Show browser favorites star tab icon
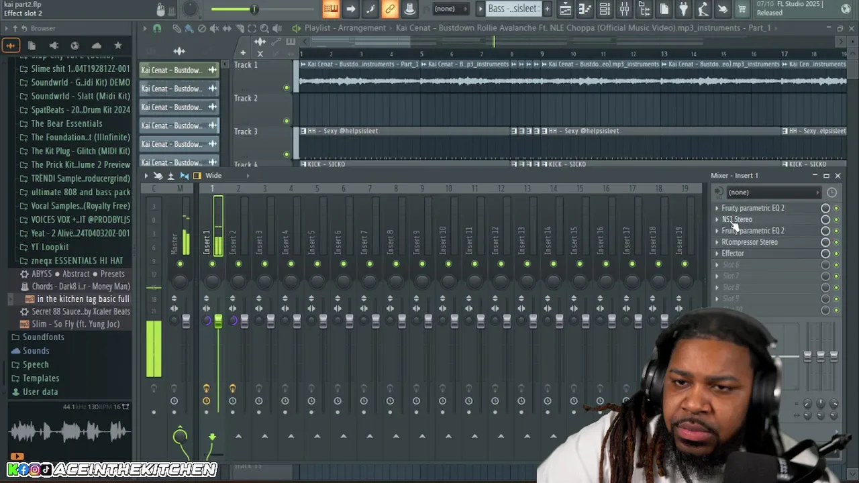This screenshot has width=859, height=483. (118, 46)
